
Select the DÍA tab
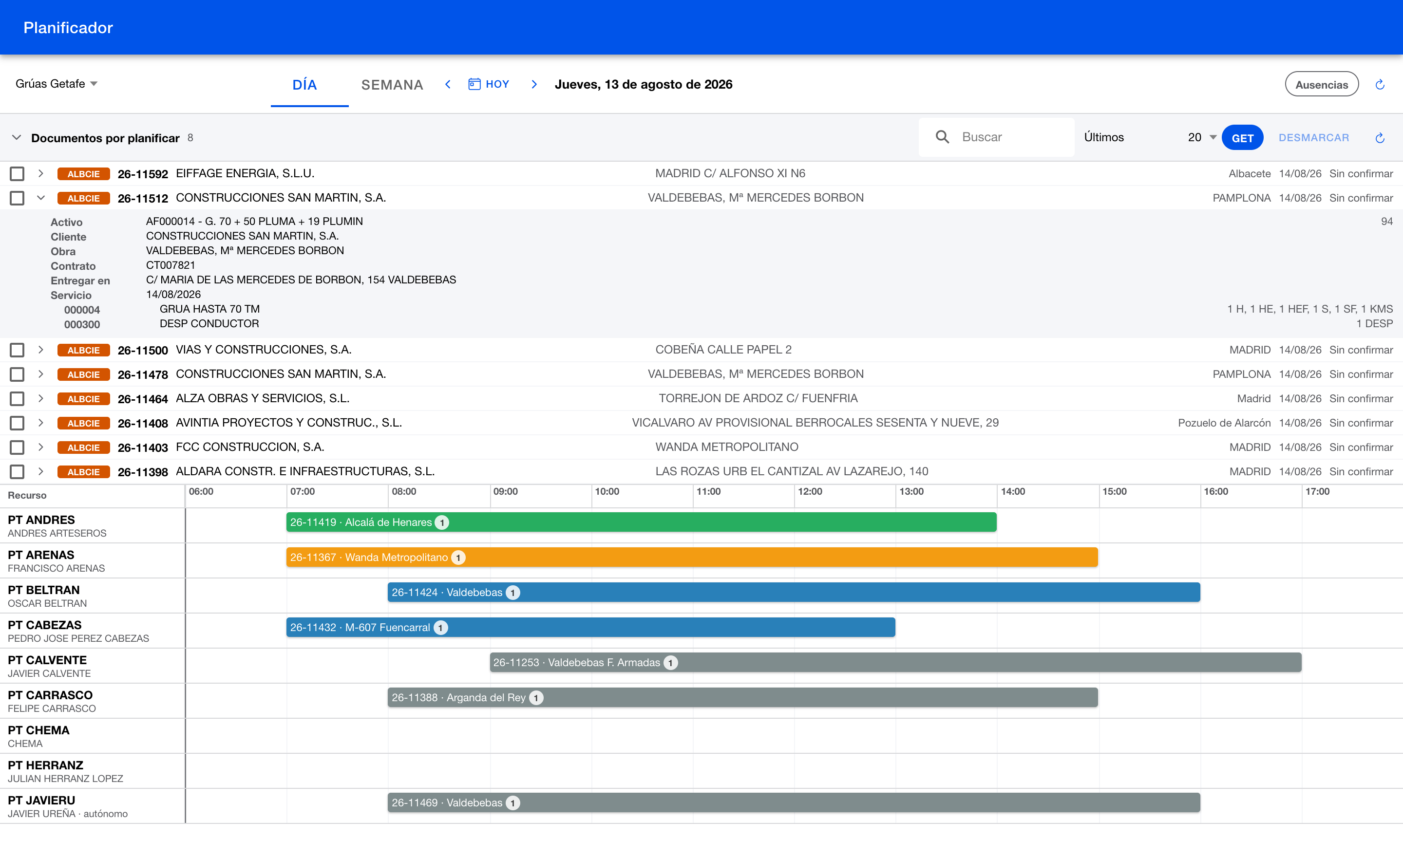coord(304,85)
